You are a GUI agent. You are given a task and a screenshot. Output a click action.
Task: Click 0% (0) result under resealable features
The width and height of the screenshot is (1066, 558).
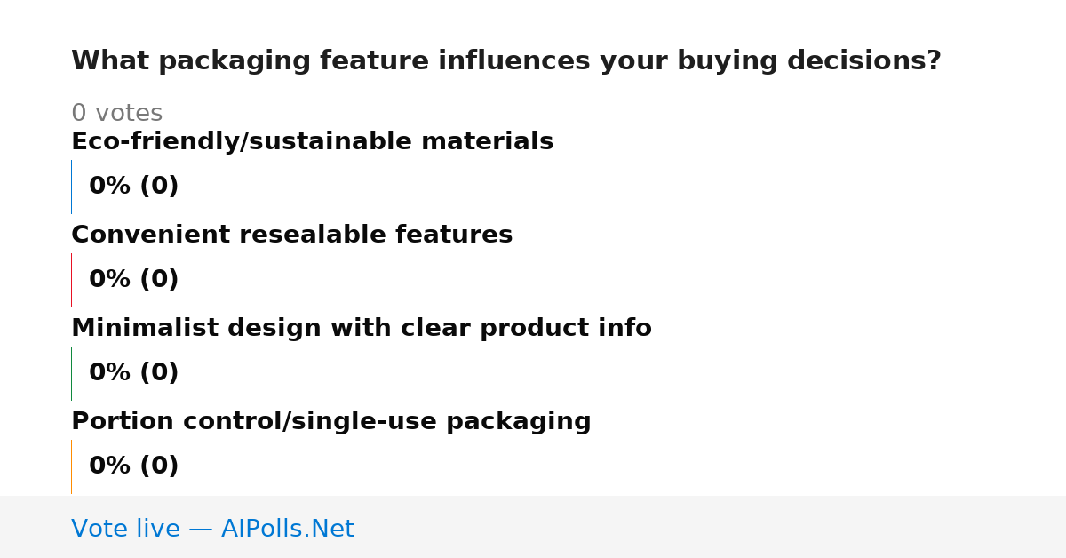(133, 280)
